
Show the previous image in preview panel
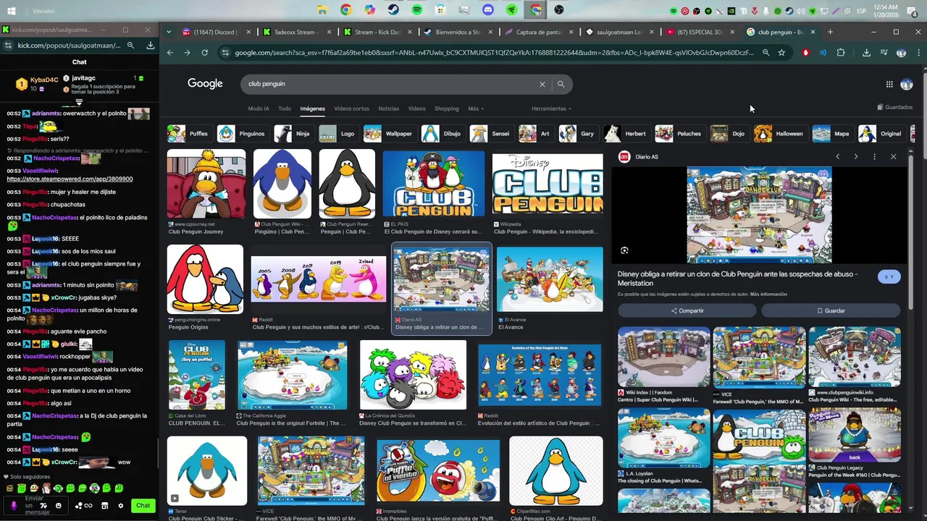pyautogui.click(x=838, y=156)
